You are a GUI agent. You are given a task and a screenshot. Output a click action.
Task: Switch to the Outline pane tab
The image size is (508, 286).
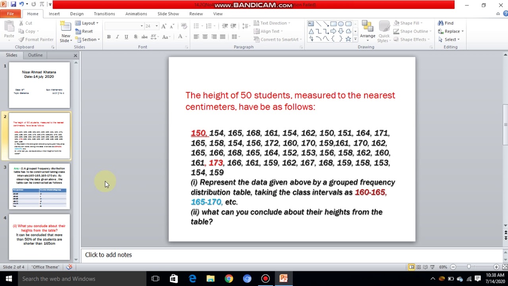pos(35,55)
